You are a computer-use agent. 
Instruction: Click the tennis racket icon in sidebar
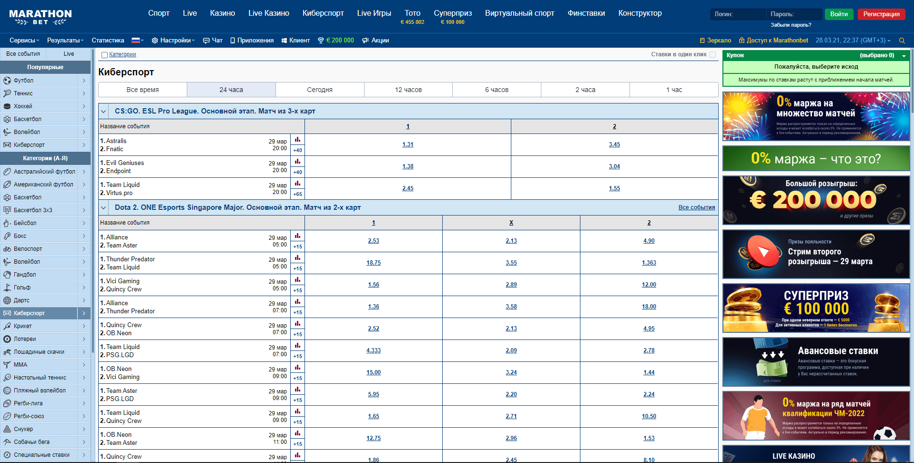7,93
